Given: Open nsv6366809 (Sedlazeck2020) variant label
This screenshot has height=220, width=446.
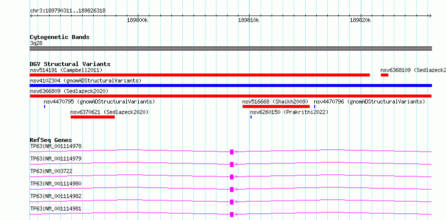Looking at the screenshot, I should [69, 91].
